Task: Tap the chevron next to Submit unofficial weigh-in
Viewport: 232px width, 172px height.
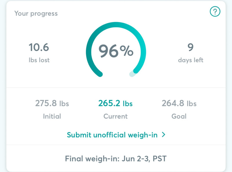Action: pyautogui.click(x=164, y=135)
